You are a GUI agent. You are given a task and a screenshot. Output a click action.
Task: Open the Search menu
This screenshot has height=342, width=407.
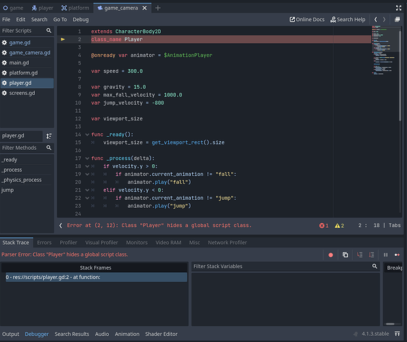point(39,19)
